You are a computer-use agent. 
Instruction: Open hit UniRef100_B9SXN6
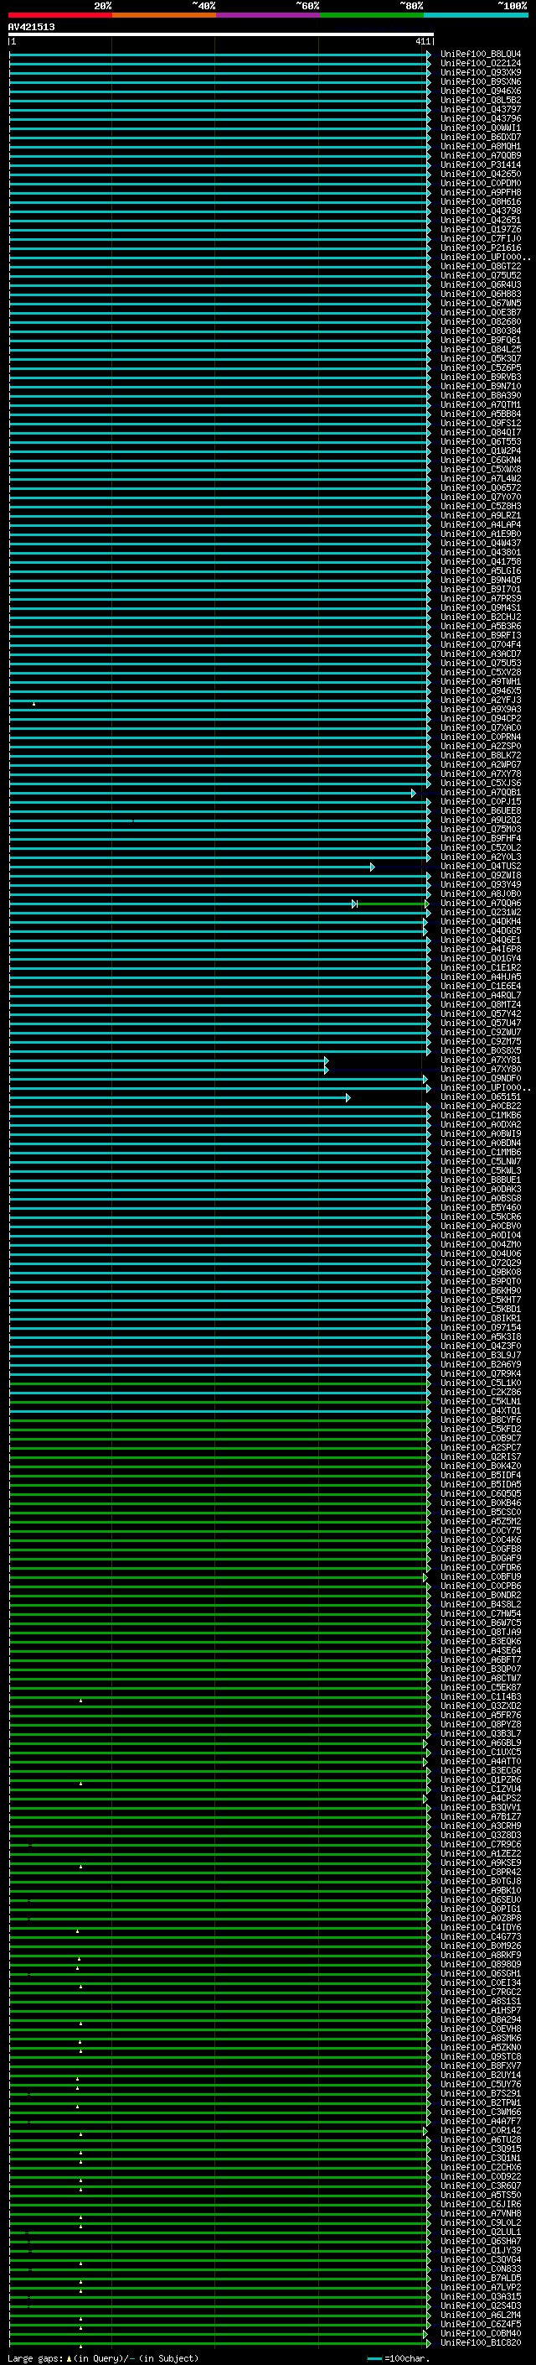pos(480,81)
